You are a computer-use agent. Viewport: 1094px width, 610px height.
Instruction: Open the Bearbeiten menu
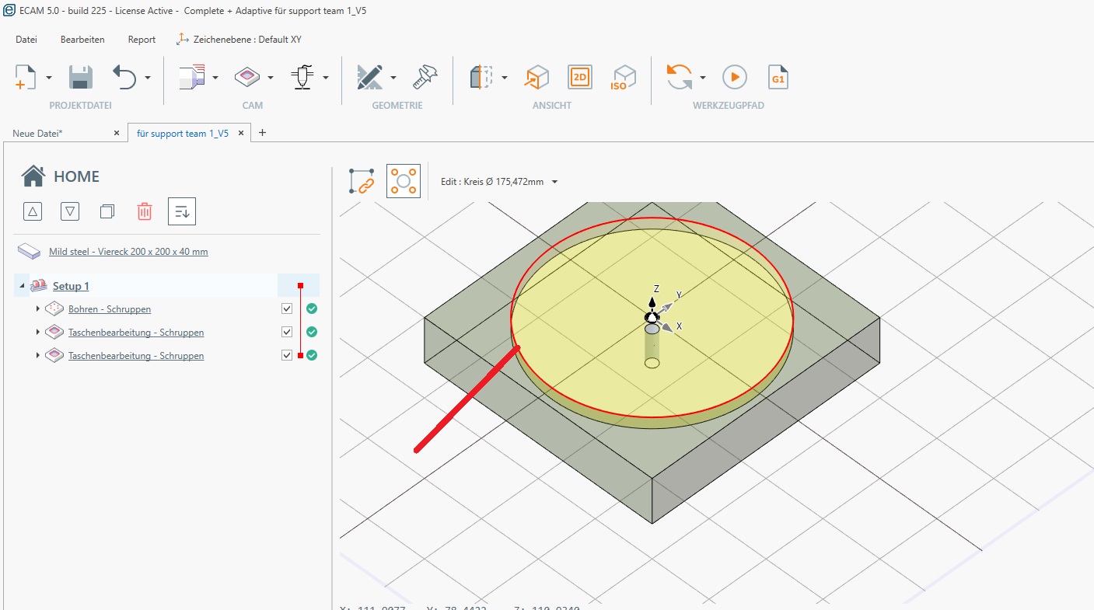pyautogui.click(x=82, y=40)
